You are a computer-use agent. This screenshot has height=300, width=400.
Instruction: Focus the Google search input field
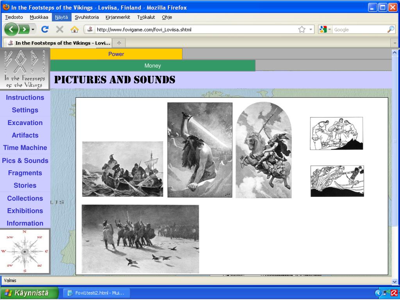click(x=359, y=30)
